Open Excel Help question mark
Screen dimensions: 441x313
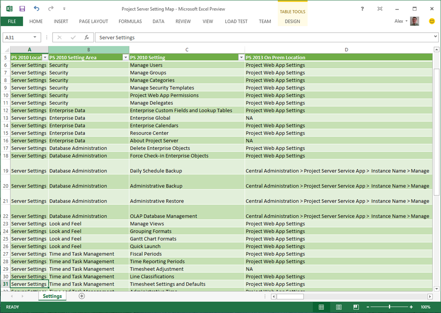(x=362, y=9)
